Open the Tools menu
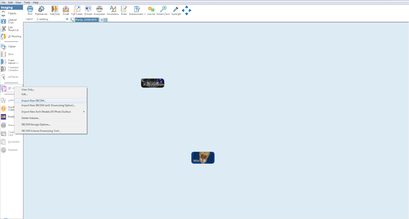This screenshot has width=409, height=219. tap(27, 2)
